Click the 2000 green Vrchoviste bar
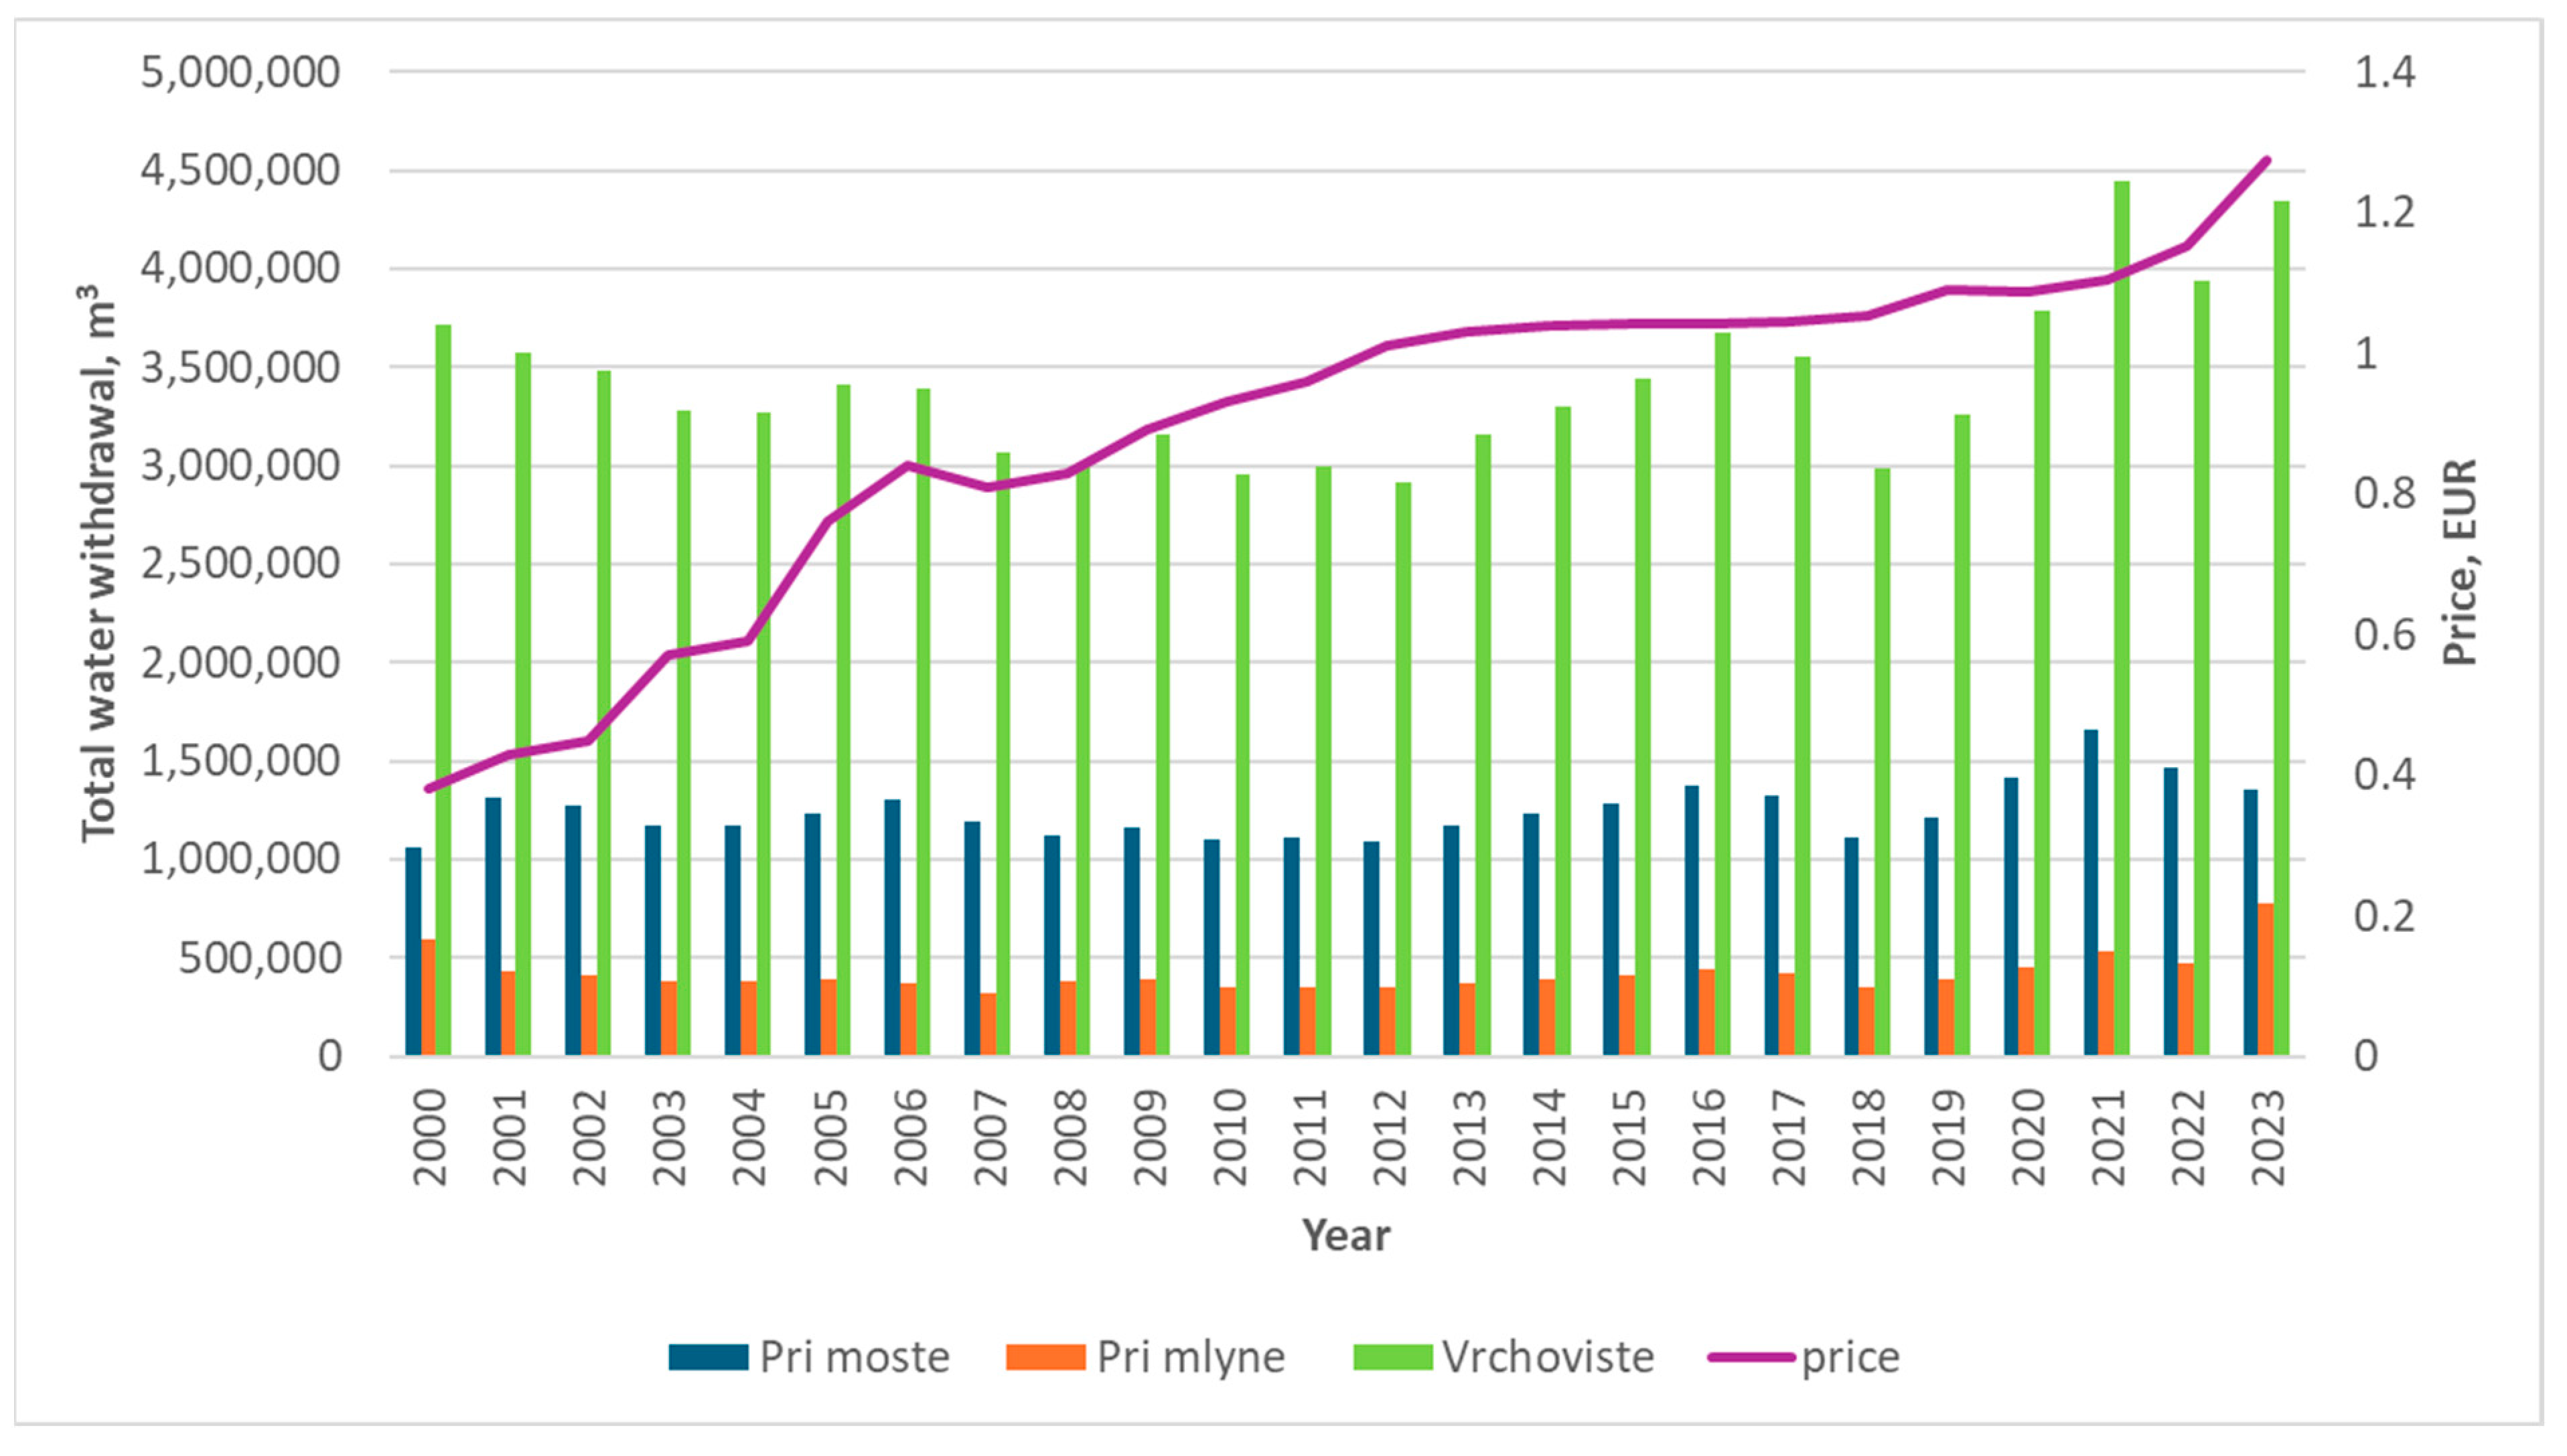Image resolution: width=2567 pixels, height=1456 pixels. [x=443, y=690]
